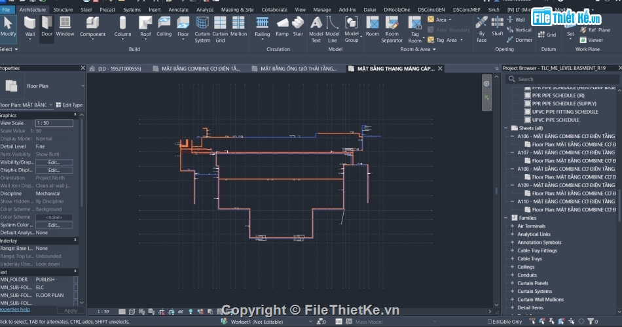Open the File menu

[x=7, y=10]
